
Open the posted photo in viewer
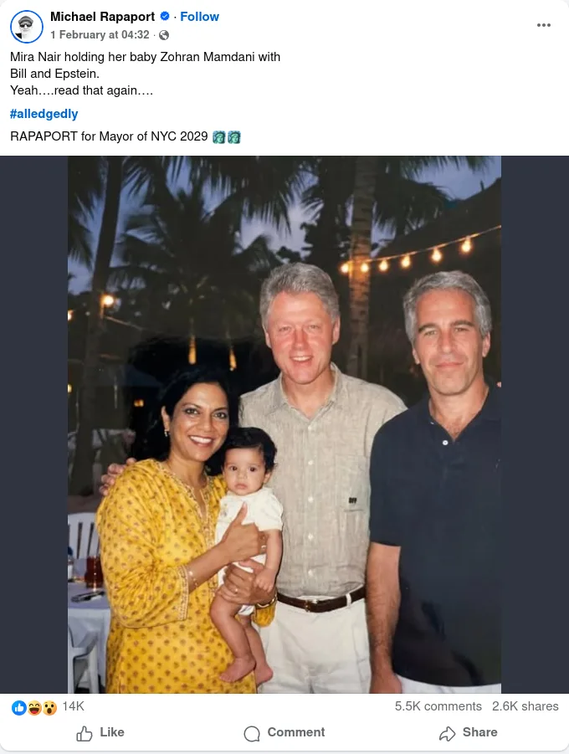[x=284, y=424]
